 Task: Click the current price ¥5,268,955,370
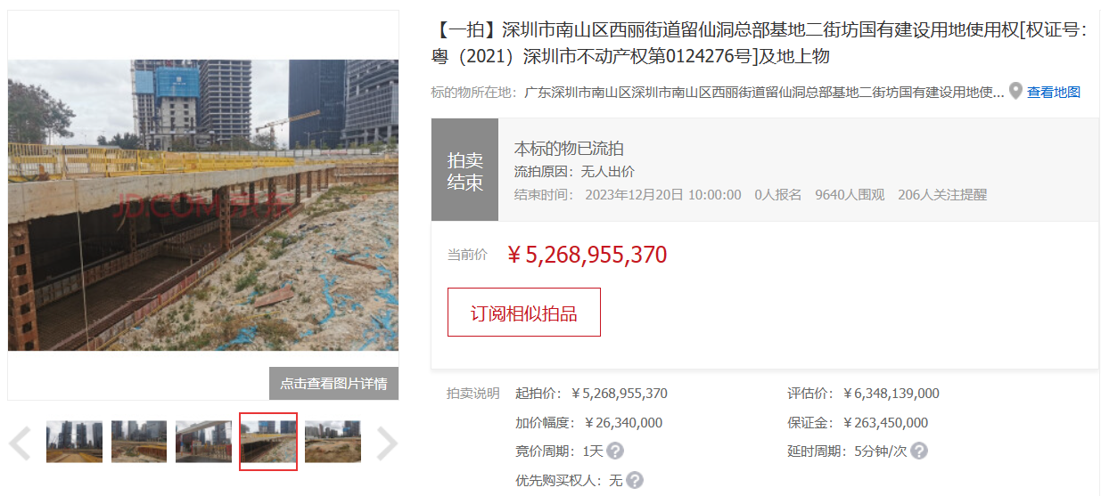coord(587,255)
